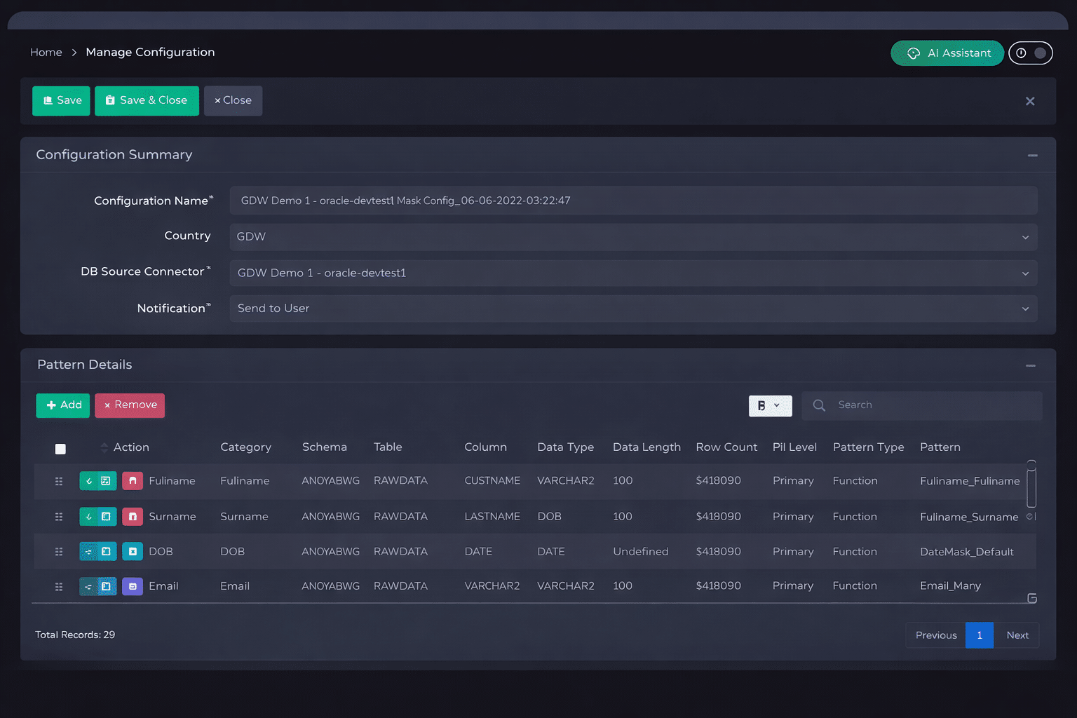The width and height of the screenshot is (1077, 718).
Task: Click the drag handle on the Email row
Action: [x=59, y=587]
